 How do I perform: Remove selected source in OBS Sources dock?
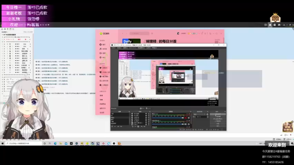coord(135,126)
